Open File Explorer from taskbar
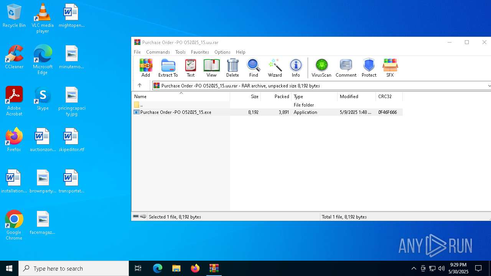The width and height of the screenshot is (491, 276). point(176,268)
